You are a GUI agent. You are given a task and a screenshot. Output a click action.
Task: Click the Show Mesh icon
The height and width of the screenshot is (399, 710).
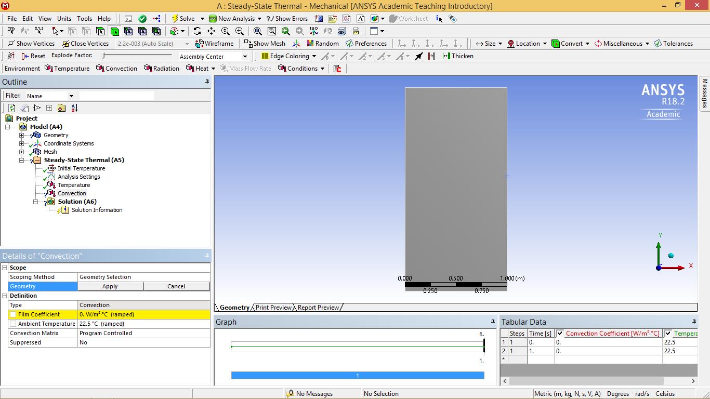248,44
